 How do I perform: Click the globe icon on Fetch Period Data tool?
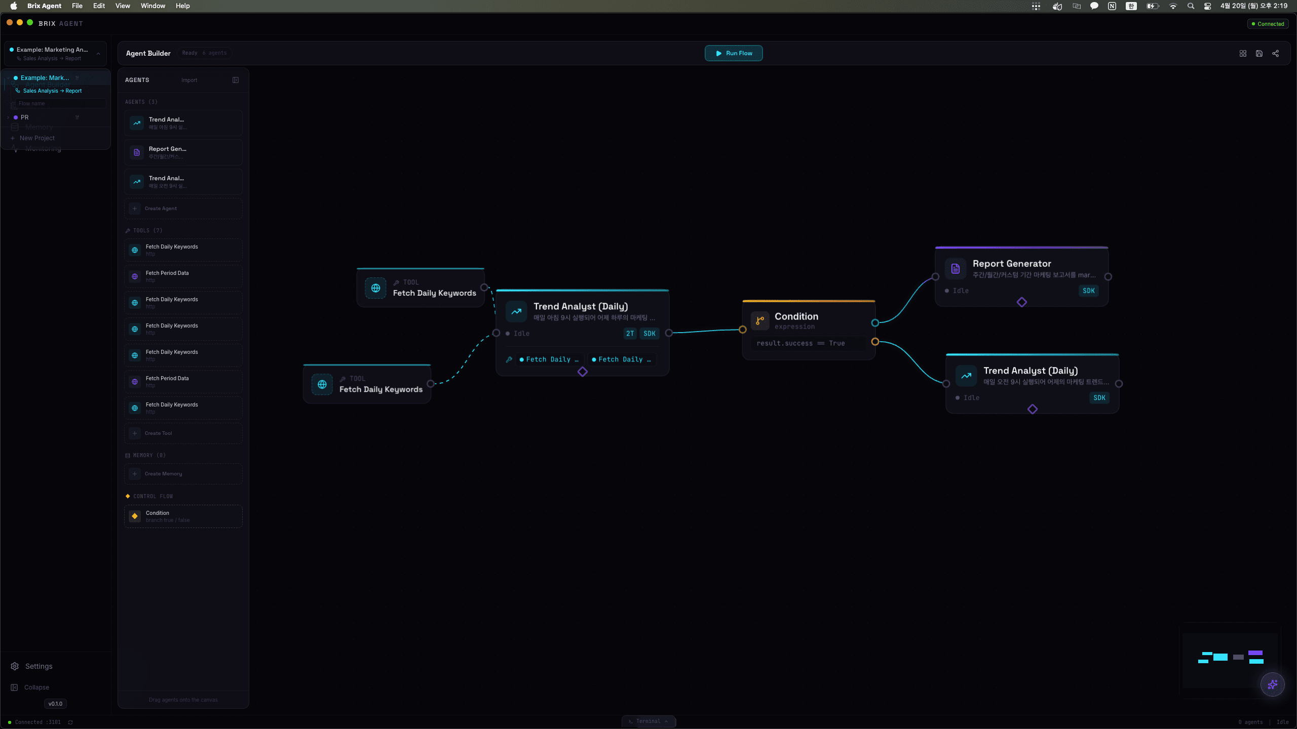[x=134, y=276]
